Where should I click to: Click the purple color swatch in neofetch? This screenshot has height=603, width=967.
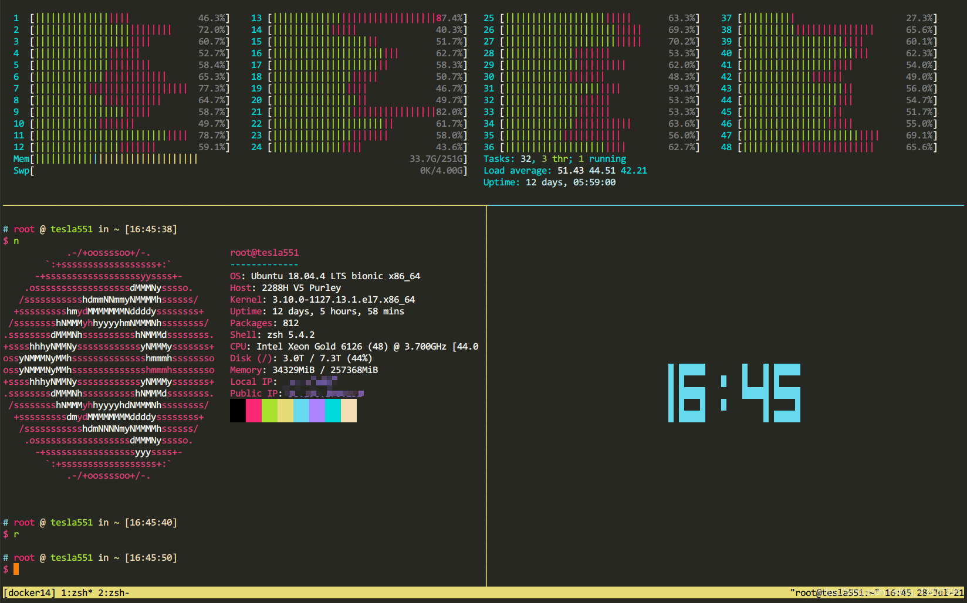tap(317, 411)
